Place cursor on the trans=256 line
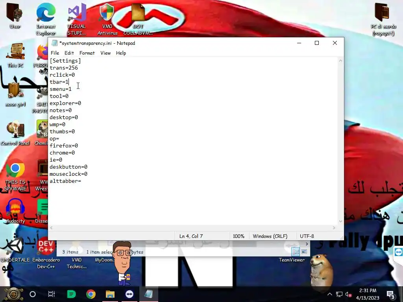Viewport: 403px width, 302px height. (x=64, y=68)
